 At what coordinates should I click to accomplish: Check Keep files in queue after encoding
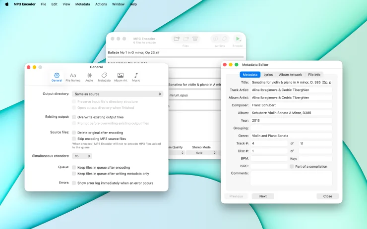tap(74, 167)
